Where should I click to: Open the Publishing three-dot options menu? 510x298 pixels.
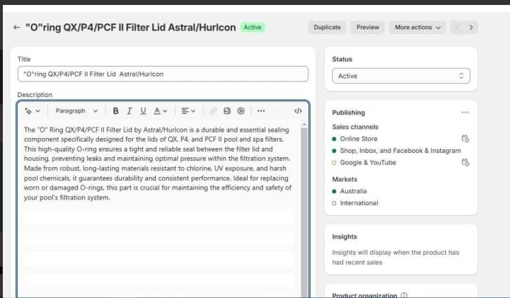465,113
